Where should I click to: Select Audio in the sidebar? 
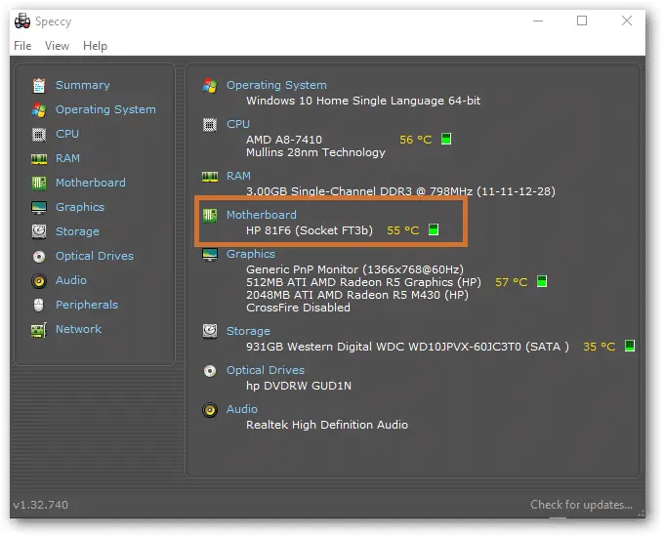[x=71, y=280]
